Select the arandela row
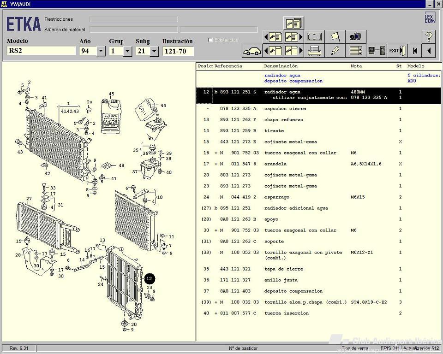This screenshot has height=354, width=443. tap(318, 164)
